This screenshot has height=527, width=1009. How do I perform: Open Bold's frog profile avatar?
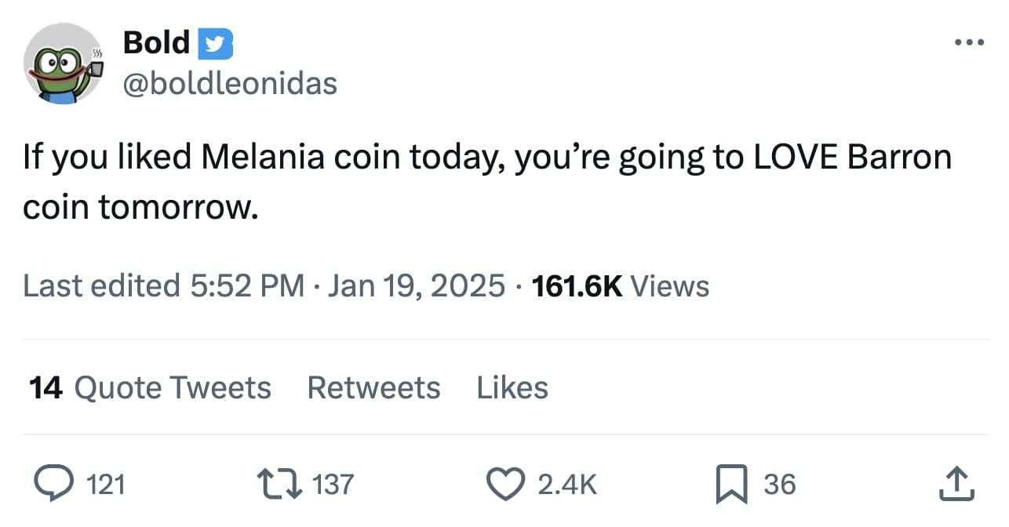pos(64,64)
